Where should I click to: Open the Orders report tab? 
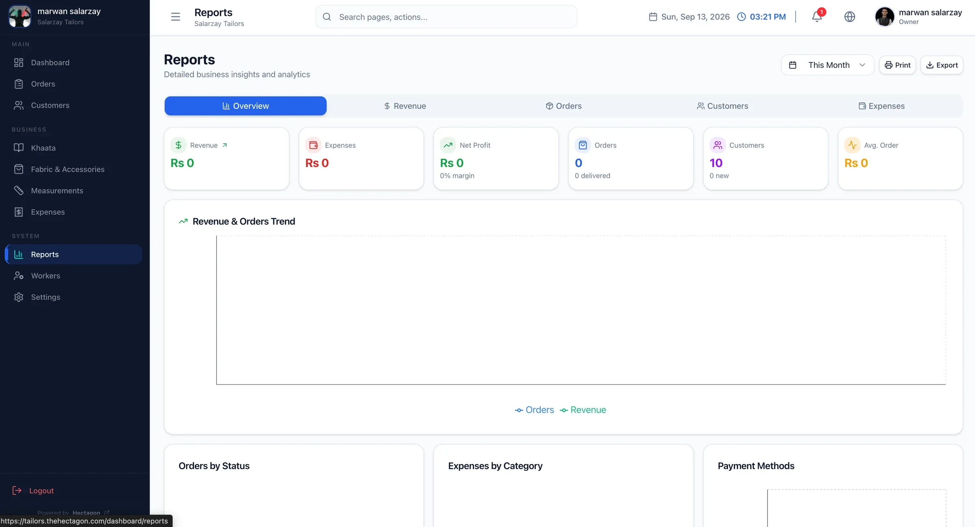click(563, 106)
